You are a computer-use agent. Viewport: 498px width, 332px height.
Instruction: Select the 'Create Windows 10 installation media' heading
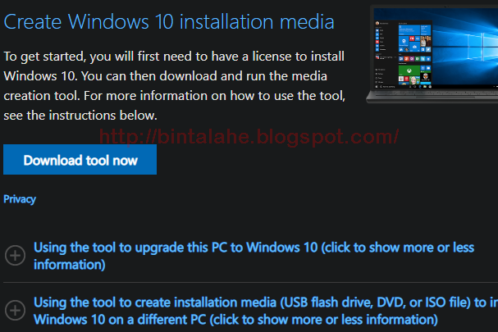[169, 21]
